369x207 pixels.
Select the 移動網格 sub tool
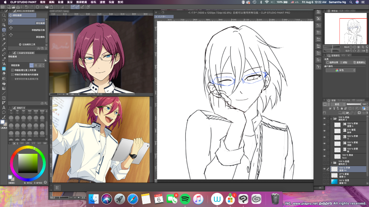[27, 35]
